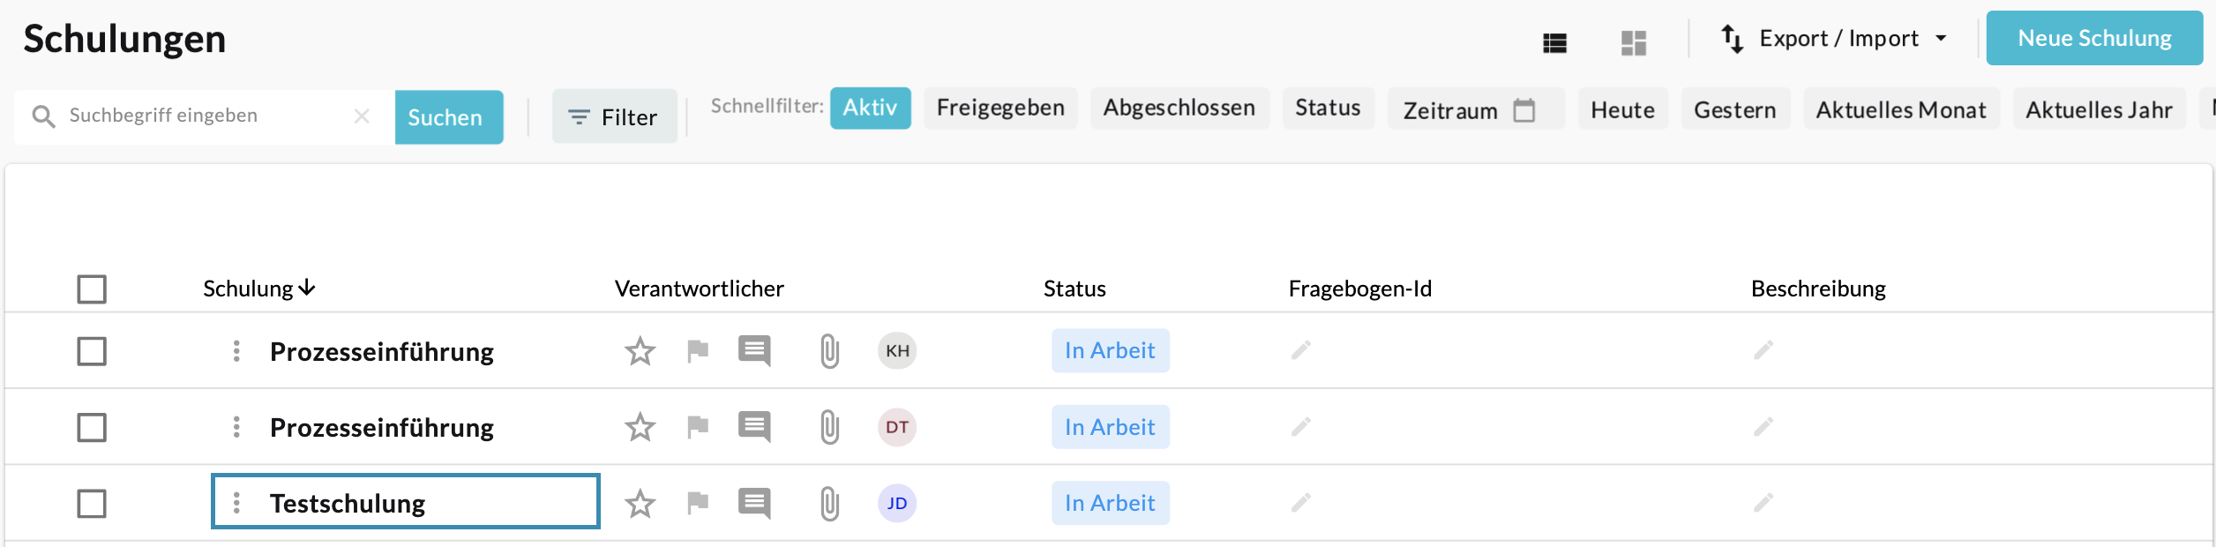Switch to tile dashboard view icon
Viewport: 2216px width, 547px height.
point(1633,42)
